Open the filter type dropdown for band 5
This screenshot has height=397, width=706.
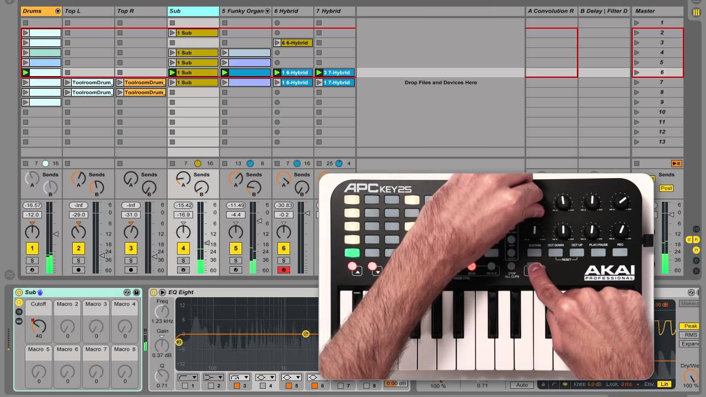click(291, 378)
